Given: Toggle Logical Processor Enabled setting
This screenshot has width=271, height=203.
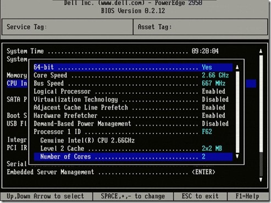Looking at the screenshot, I should 213,92.
